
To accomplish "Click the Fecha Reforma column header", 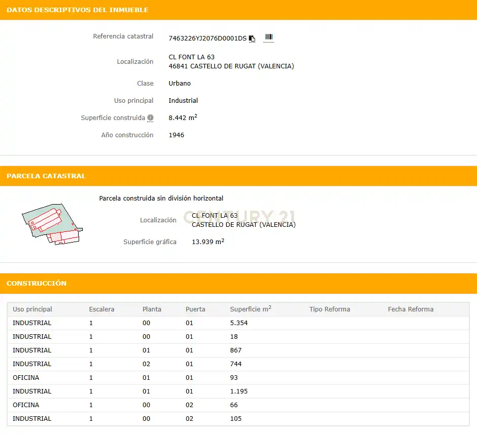I will click(x=411, y=309).
